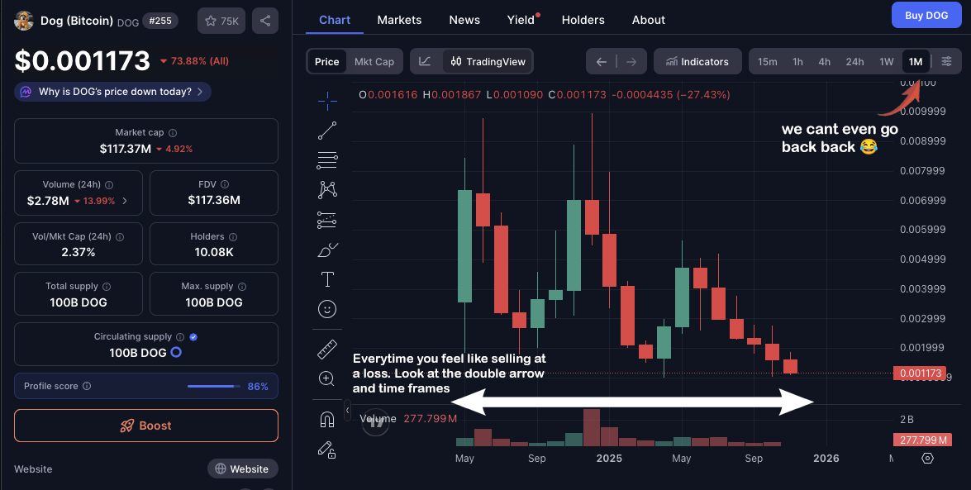Set timeframe to 1h
The image size is (971, 490).
(x=797, y=61)
